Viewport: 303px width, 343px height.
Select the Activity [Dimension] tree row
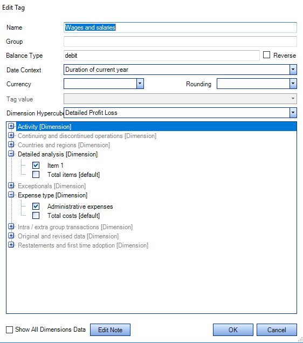[156, 127]
